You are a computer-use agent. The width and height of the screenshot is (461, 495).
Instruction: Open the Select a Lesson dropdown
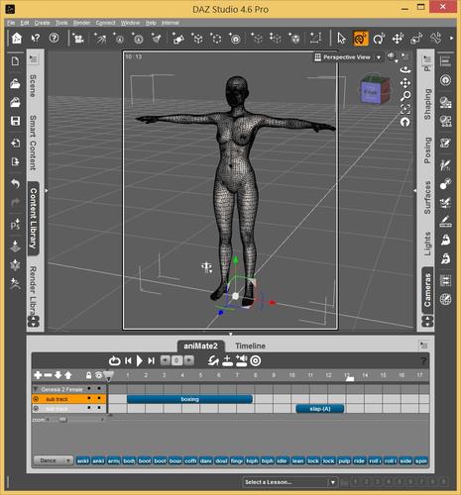(289, 482)
